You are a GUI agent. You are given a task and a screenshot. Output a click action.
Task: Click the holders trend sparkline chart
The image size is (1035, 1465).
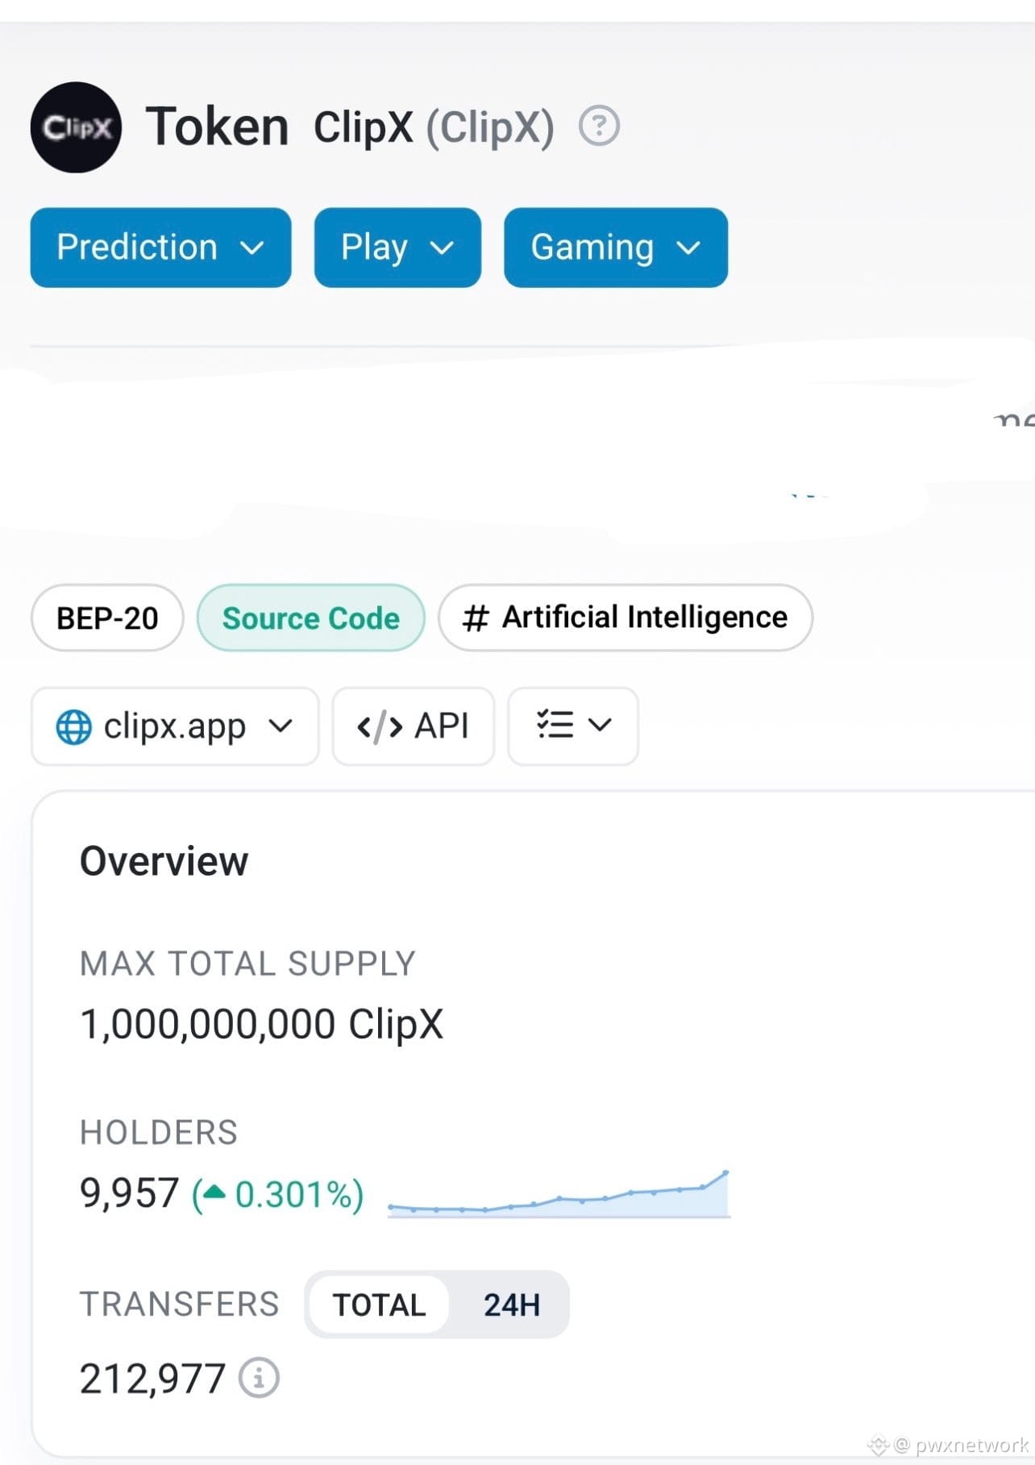tap(559, 1194)
